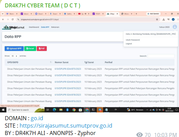Click the Upload RPP button
This screenshot has height=137, width=179.
click(x=14, y=48)
